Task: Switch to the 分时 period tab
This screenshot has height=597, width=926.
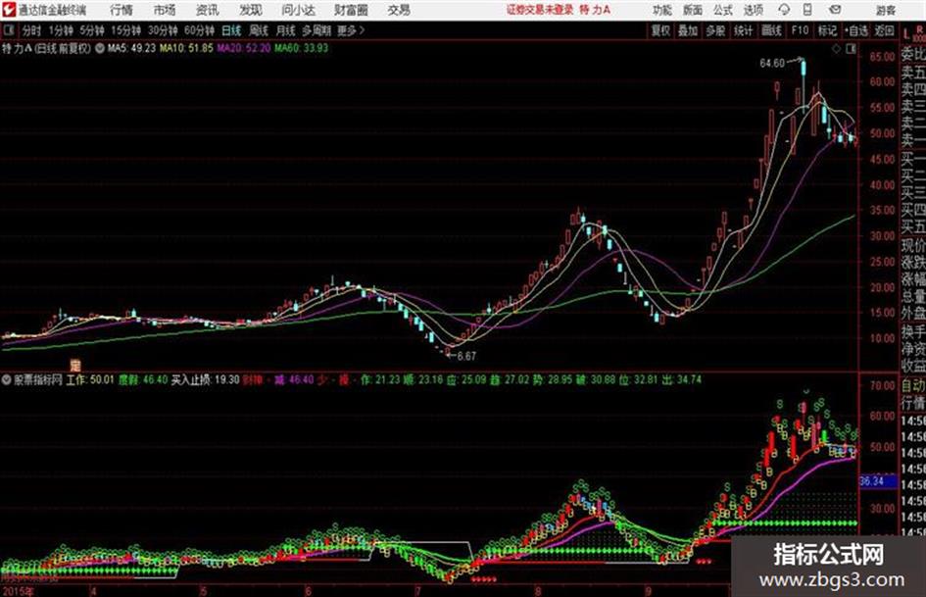Action: point(31,30)
